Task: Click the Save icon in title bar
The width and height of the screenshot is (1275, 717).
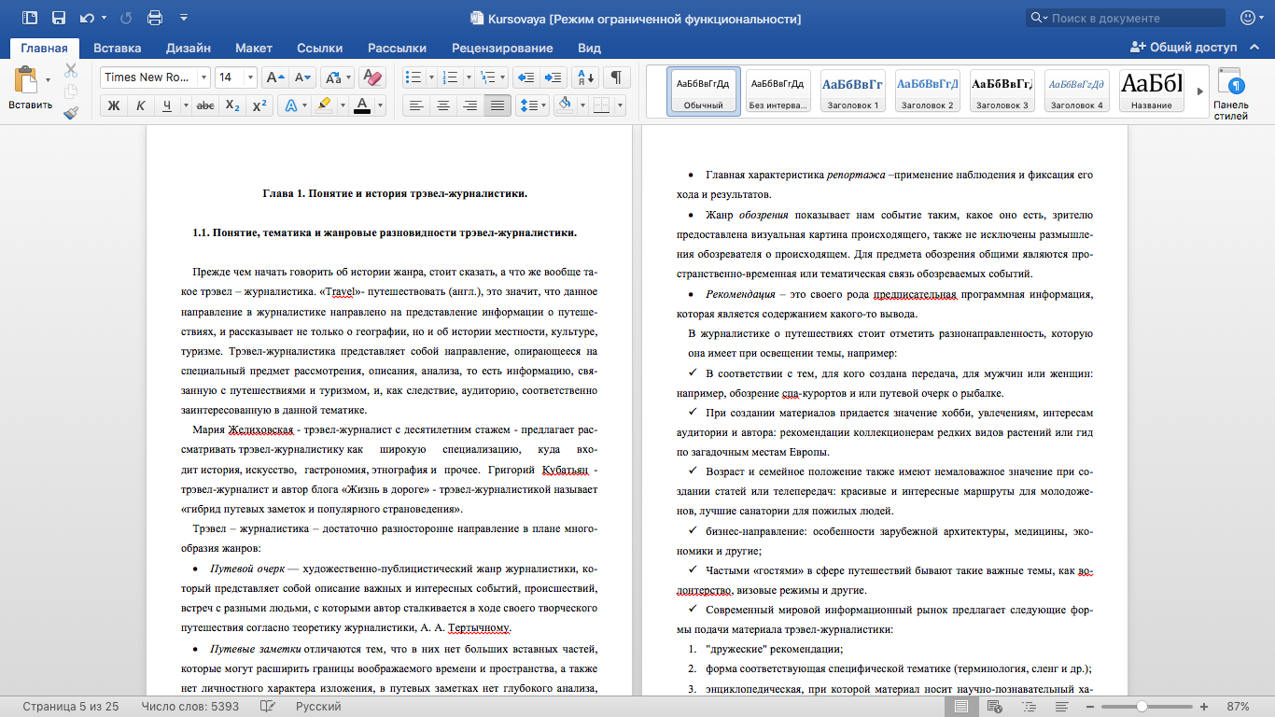Action: 59,18
